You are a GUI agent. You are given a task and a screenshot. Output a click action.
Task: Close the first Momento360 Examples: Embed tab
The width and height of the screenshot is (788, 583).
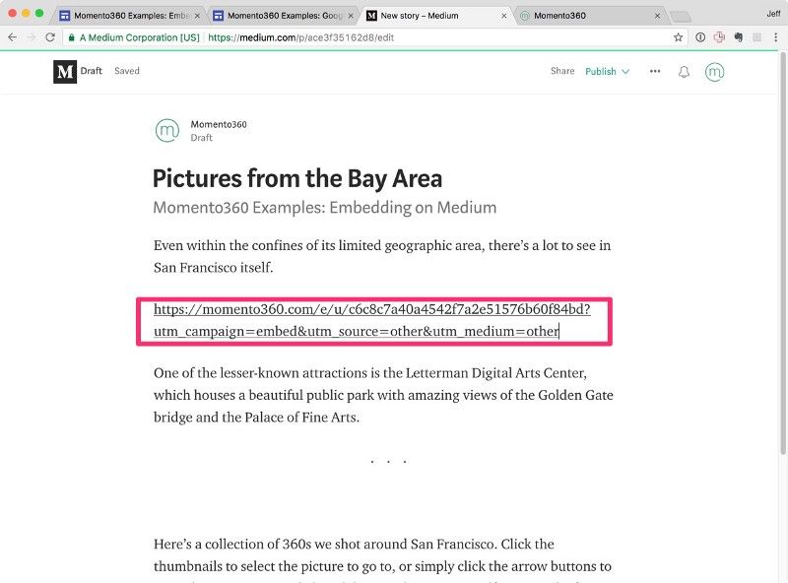(x=197, y=16)
